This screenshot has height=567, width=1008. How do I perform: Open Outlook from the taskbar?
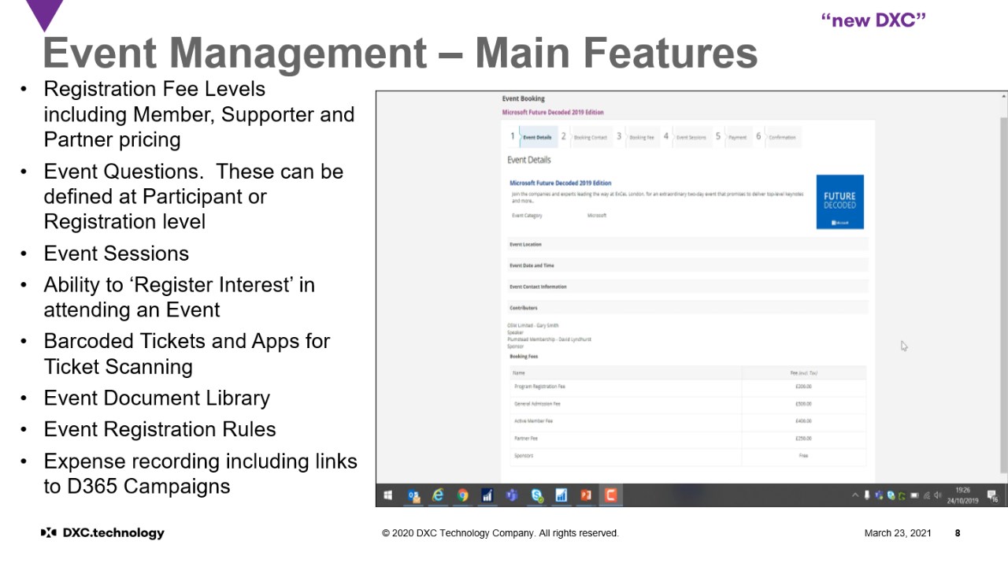point(413,495)
